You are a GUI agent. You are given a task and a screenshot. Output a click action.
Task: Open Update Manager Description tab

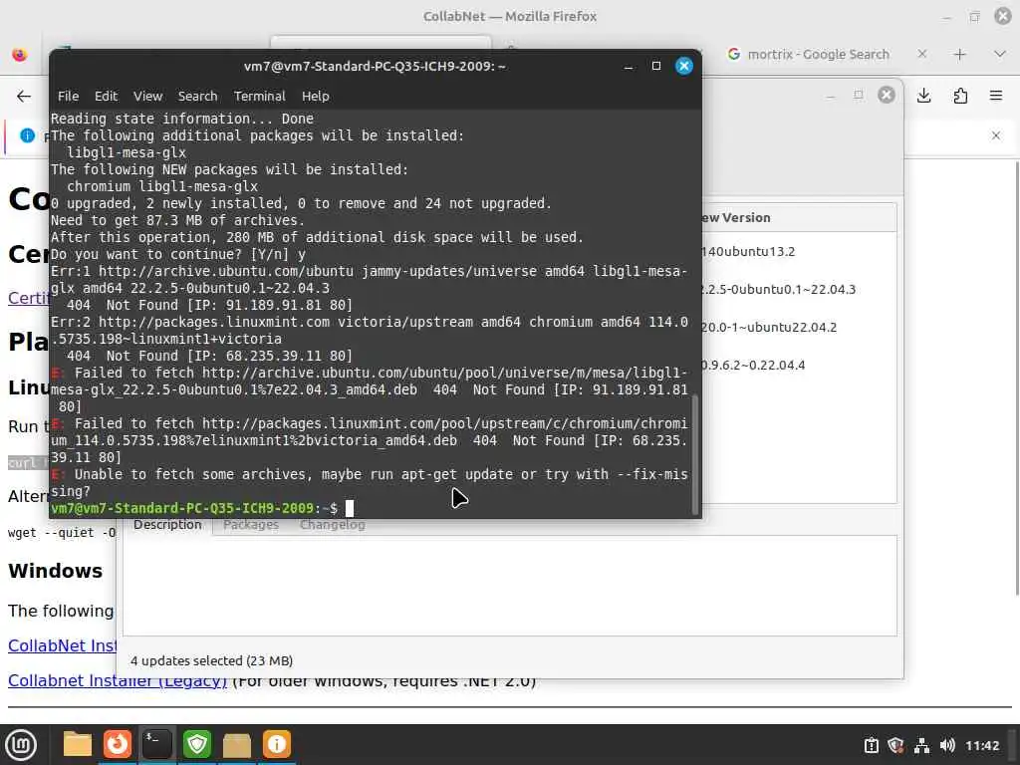(167, 525)
